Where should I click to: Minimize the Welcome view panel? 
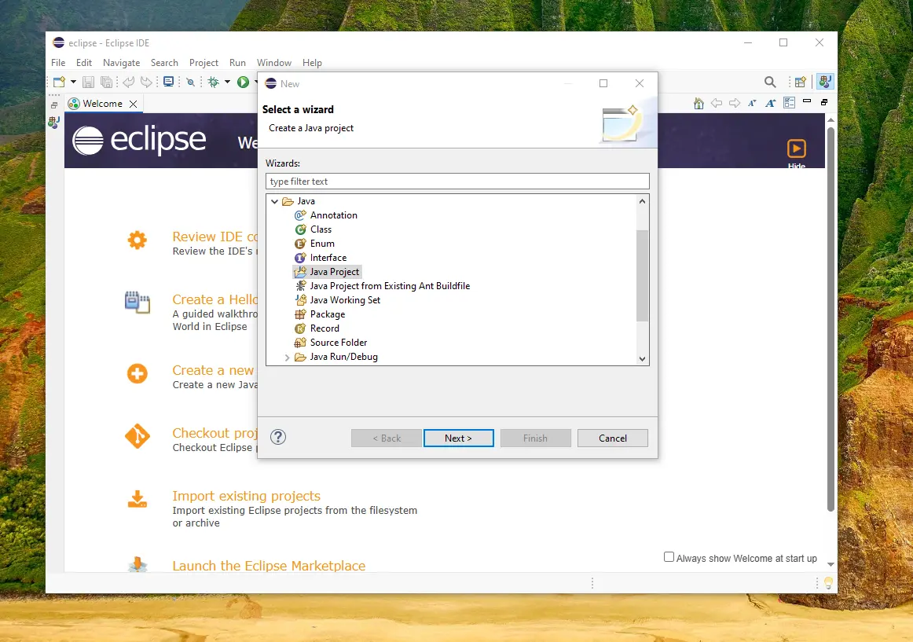(807, 101)
